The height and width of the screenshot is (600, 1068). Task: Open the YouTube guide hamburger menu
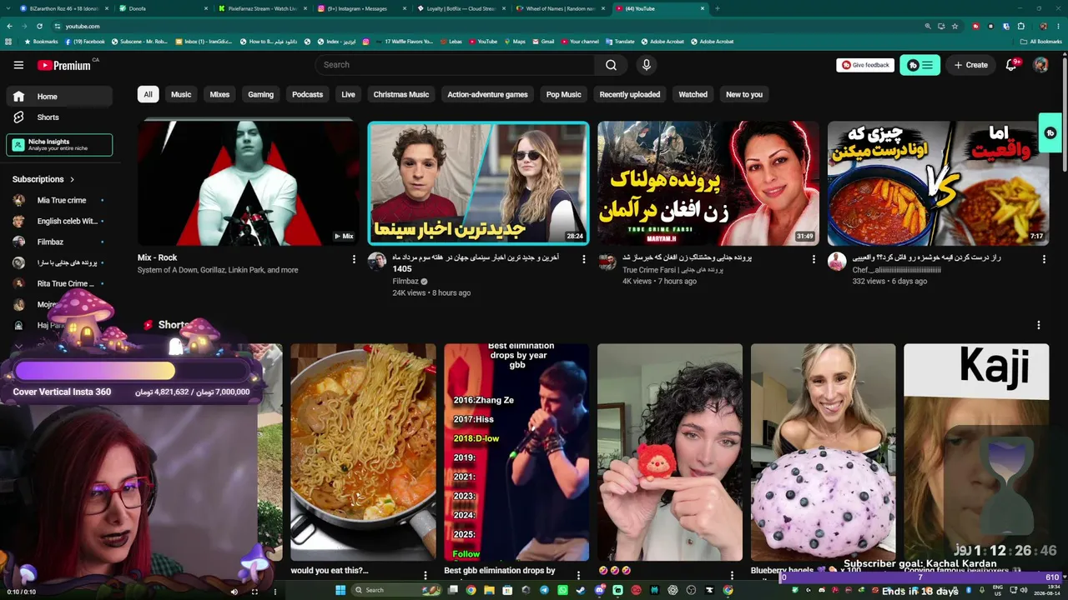(x=18, y=65)
